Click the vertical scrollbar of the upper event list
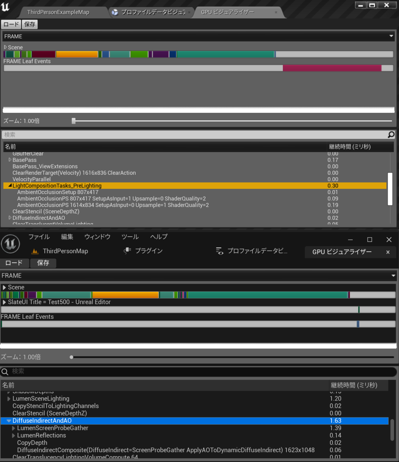Screen dimensions: 399x462 pos(390,189)
